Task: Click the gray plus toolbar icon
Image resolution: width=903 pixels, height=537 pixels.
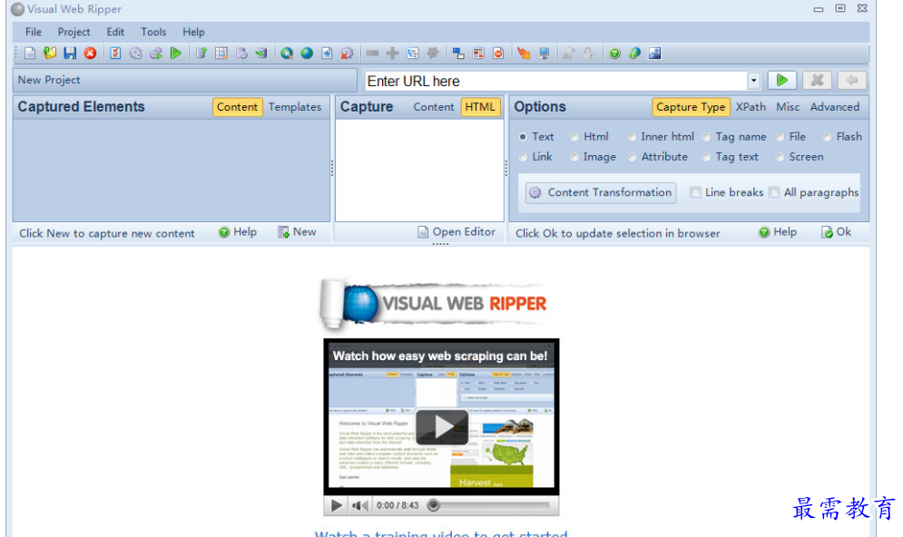Action: tap(392, 54)
